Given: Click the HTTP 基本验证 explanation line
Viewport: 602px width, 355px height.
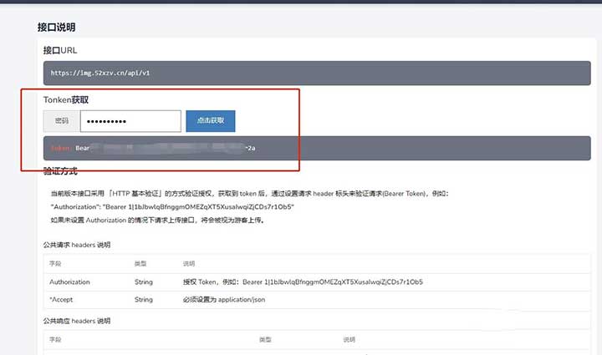Looking at the screenshot, I should (249, 193).
